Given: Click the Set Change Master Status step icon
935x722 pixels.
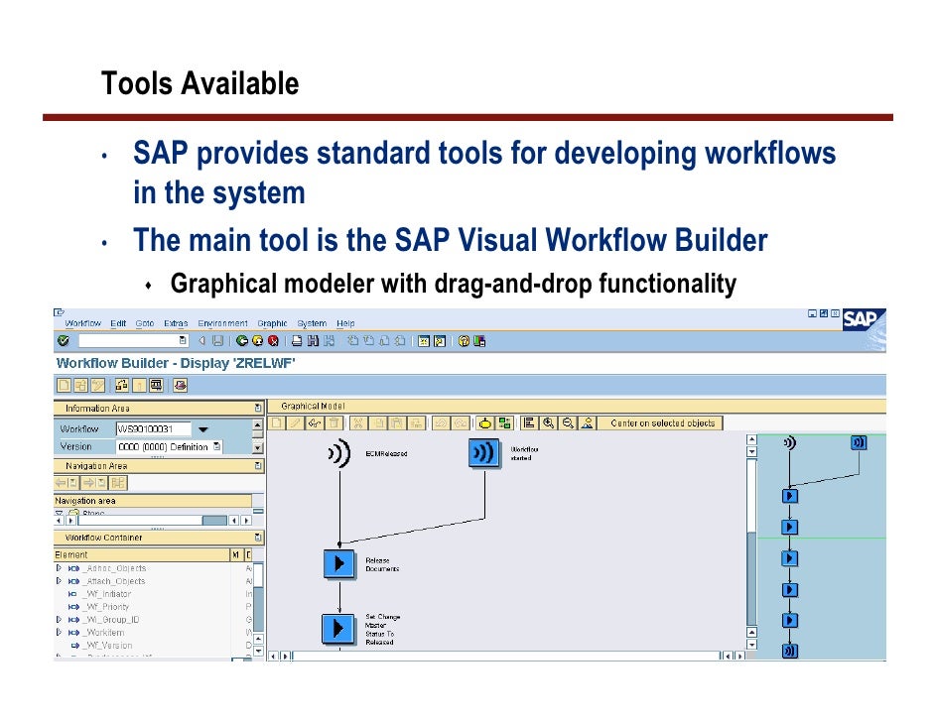Looking at the screenshot, I should [338, 628].
